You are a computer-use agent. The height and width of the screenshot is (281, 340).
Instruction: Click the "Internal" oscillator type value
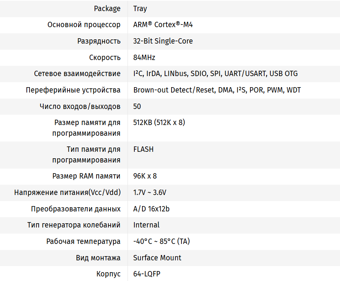coord(147,225)
